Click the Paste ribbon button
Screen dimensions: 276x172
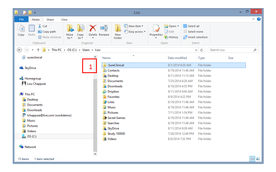pyautogui.click(x=32, y=30)
